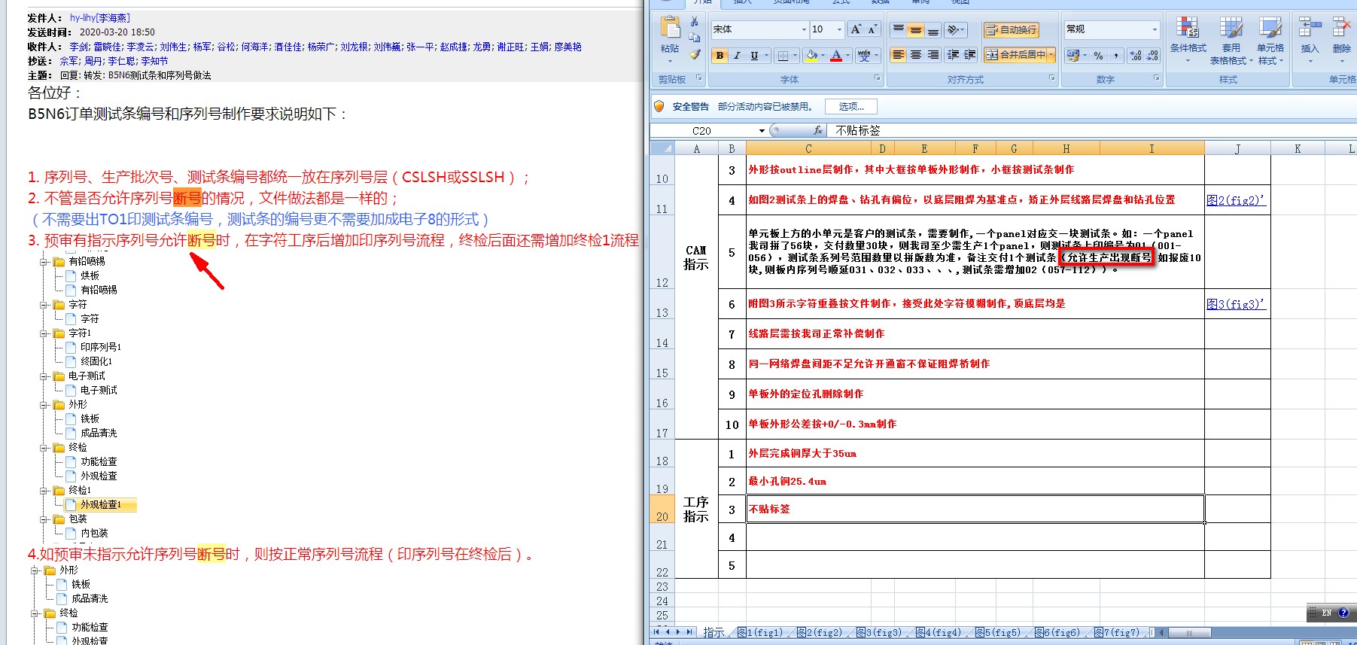Screen dimensions: 1357x645
Task: Click the security warning shield icon
Action: click(x=659, y=106)
